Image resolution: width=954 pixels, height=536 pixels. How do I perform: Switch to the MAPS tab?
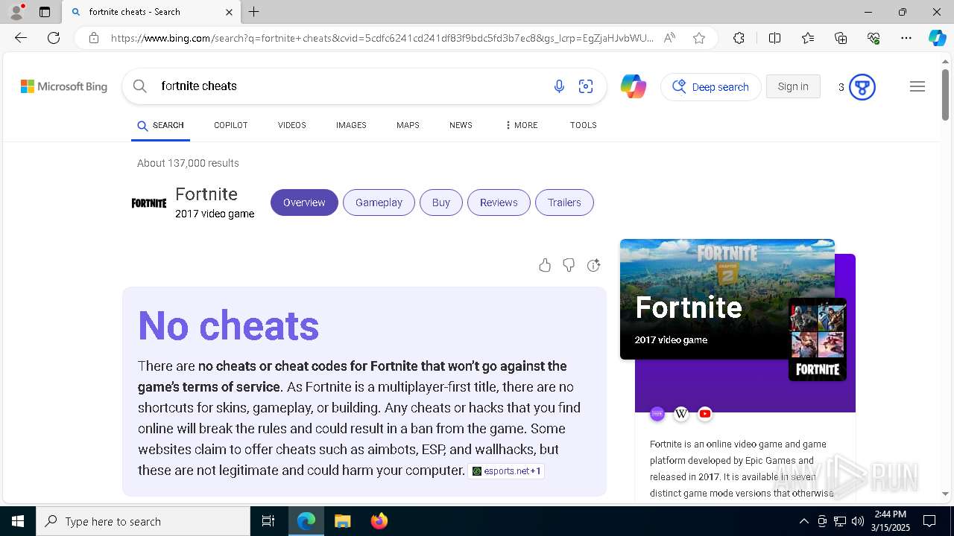[408, 125]
